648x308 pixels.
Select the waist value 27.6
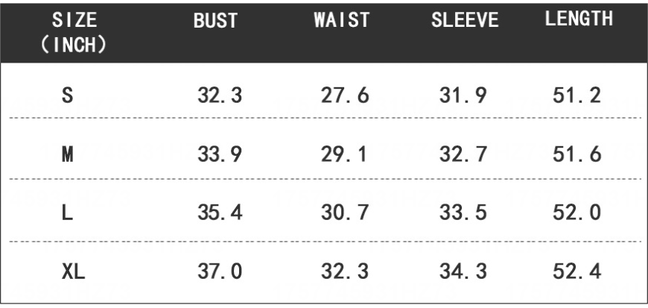(345, 96)
